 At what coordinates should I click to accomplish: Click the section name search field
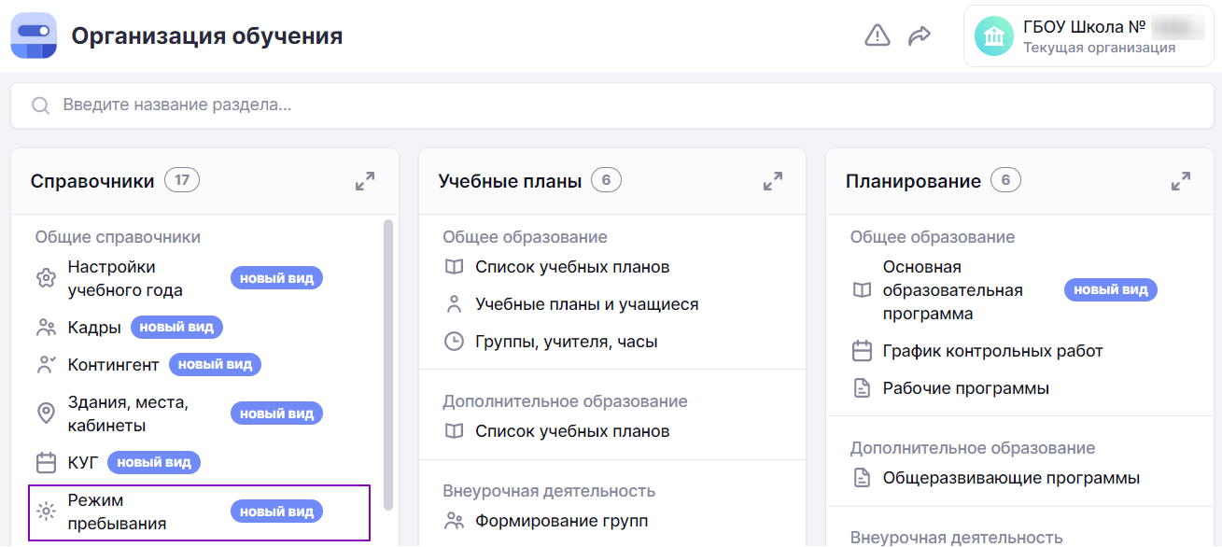point(611,105)
